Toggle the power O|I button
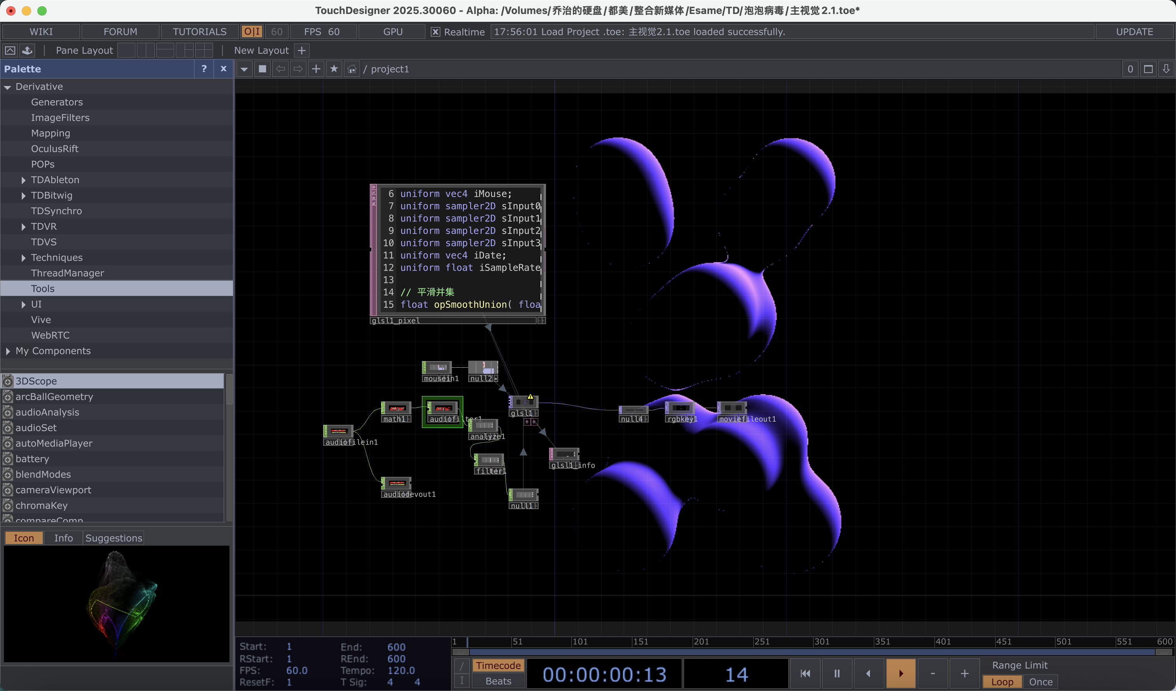 click(x=252, y=32)
